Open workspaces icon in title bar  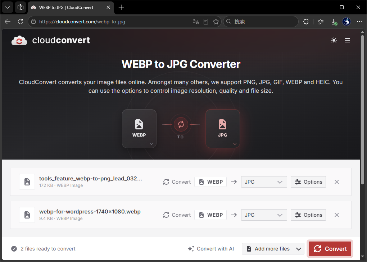(21, 8)
